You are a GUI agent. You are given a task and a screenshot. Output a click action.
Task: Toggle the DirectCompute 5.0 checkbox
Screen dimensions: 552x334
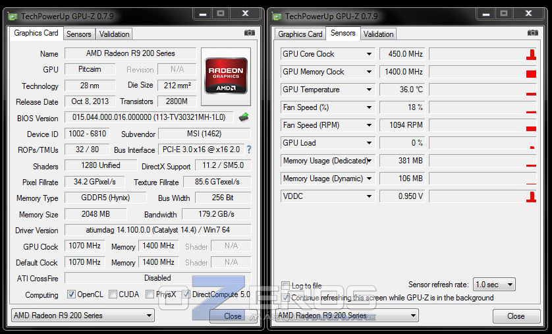pos(186,294)
